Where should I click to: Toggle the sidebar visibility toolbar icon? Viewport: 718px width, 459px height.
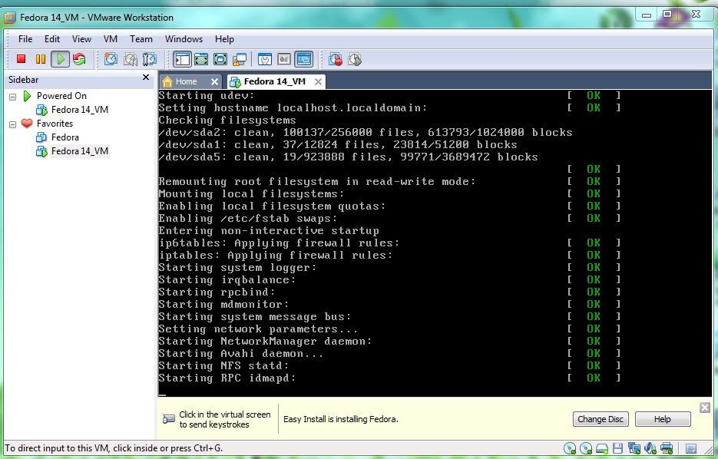[182, 59]
